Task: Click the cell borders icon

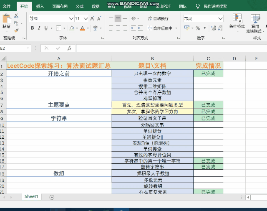Action: [x=58, y=28]
